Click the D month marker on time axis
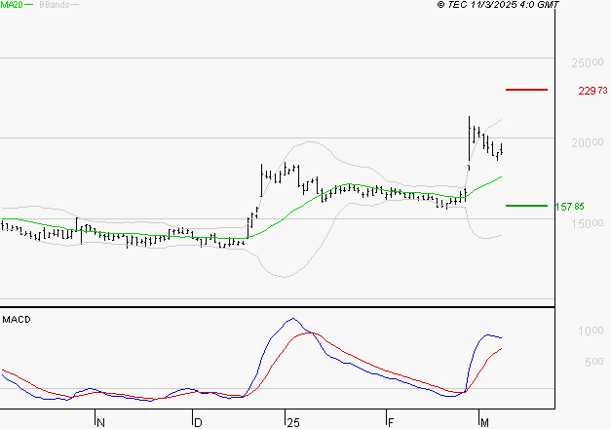Screen dimensions: 611x429 pos(198,423)
